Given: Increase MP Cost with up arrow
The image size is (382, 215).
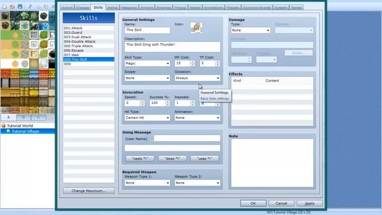Looking at the screenshot, I should [x=193, y=62].
